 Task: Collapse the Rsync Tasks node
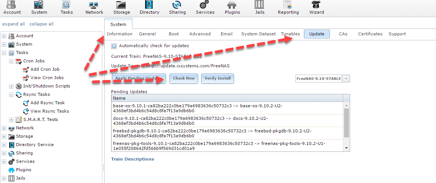coord(11,94)
